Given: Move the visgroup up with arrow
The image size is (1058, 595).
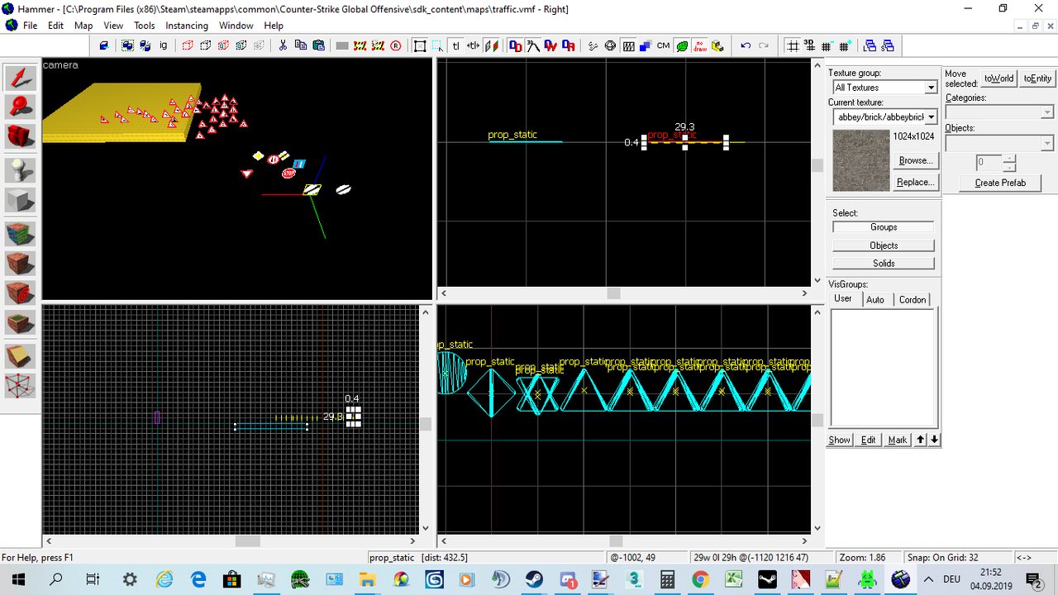Looking at the screenshot, I should click(920, 440).
